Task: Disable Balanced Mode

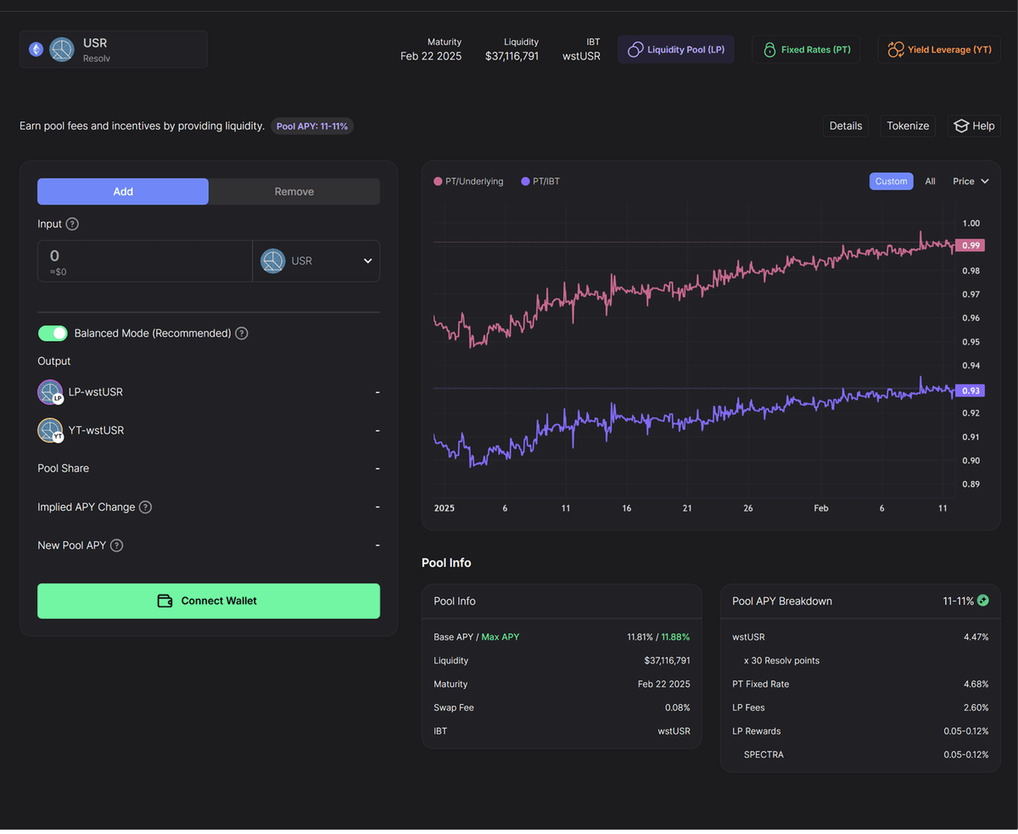Action: [53, 333]
